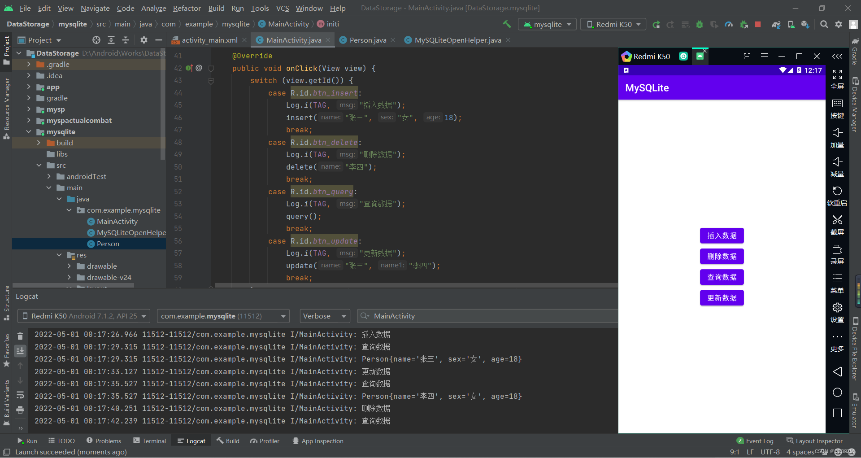Sync Project with Gradle Files elephant icon
The image size is (861, 458).
point(776,25)
